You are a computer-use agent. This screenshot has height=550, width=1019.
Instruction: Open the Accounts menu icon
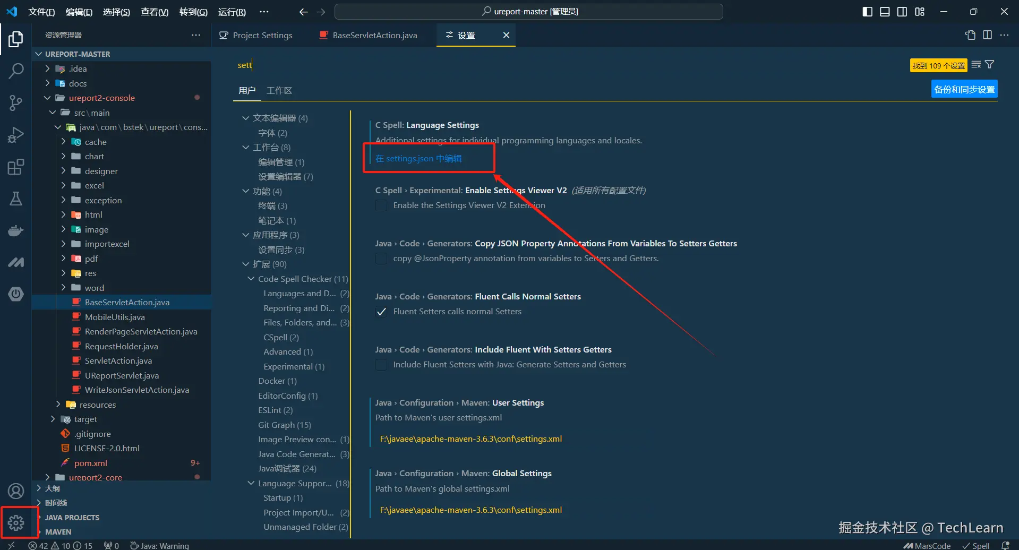click(16, 492)
